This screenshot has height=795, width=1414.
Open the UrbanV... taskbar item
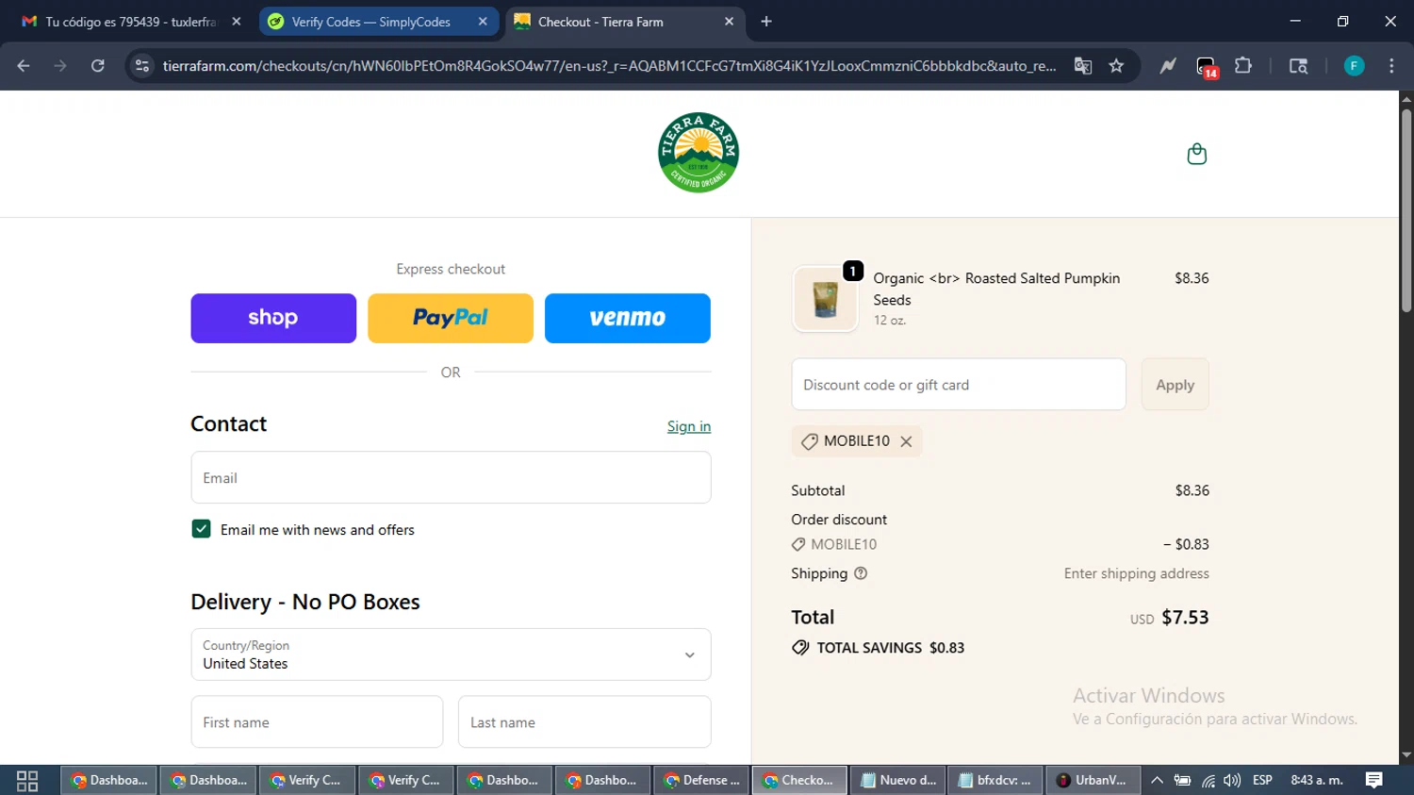coord(1092,781)
